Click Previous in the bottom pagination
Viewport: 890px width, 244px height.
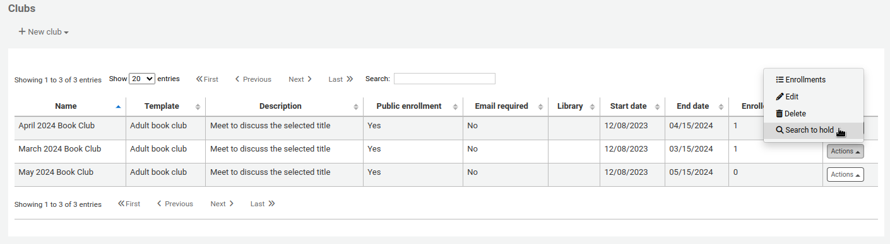pyautogui.click(x=175, y=204)
